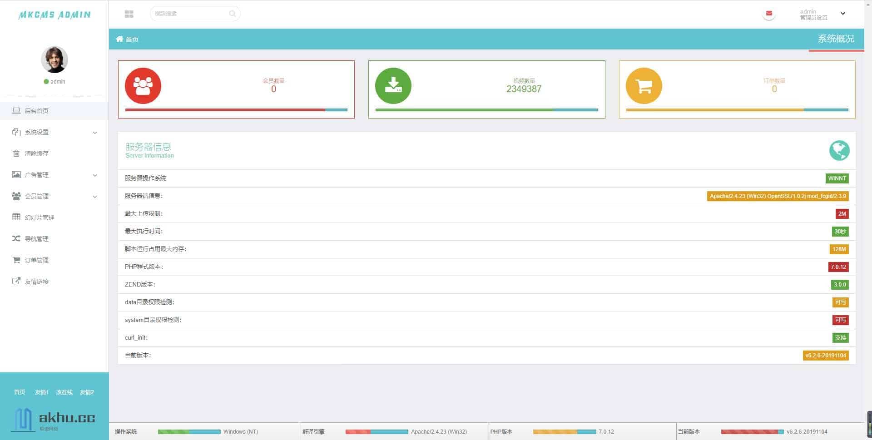Image resolution: width=872 pixels, height=440 pixels.
Task: Open the red mail notification icon
Action: [769, 14]
